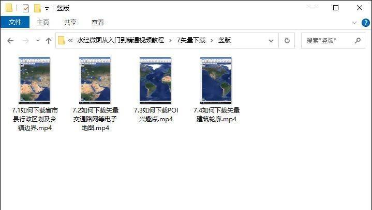
Task: Expand the chevron after 水经微图从入门到精通视频教程
Action: point(170,40)
